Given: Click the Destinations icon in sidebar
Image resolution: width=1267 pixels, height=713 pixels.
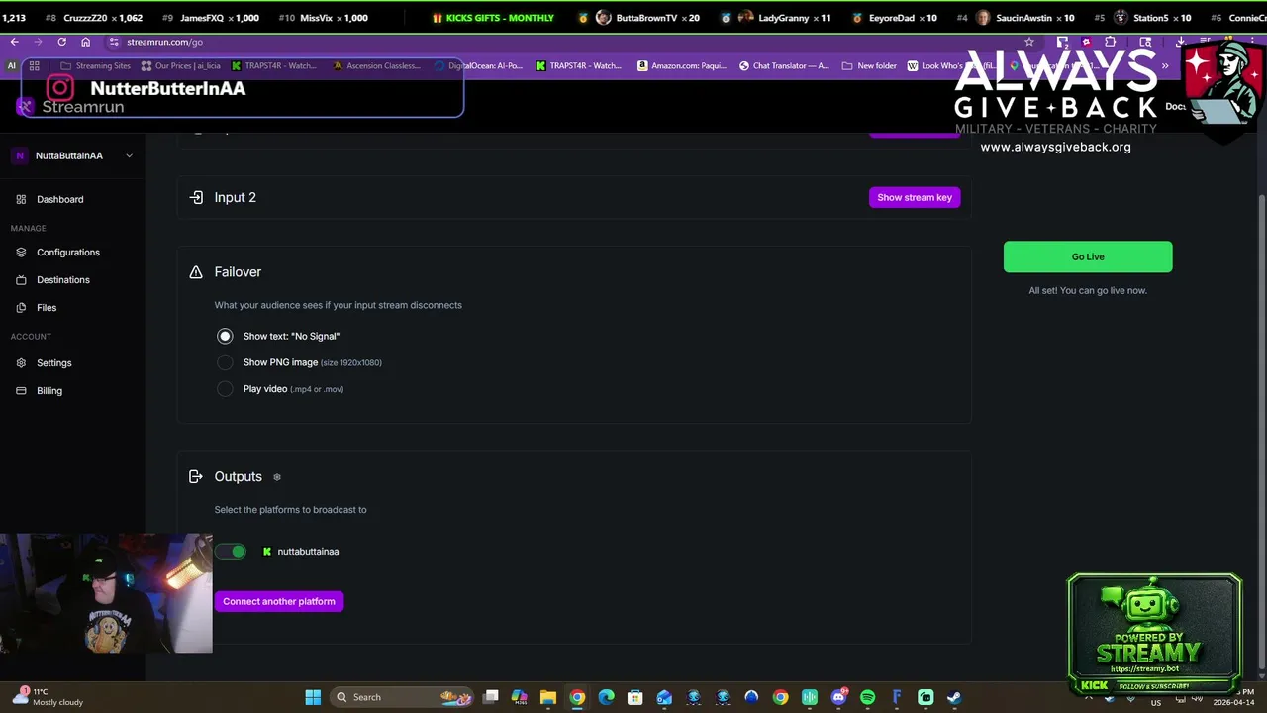Looking at the screenshot, I should tap(21, 279).
